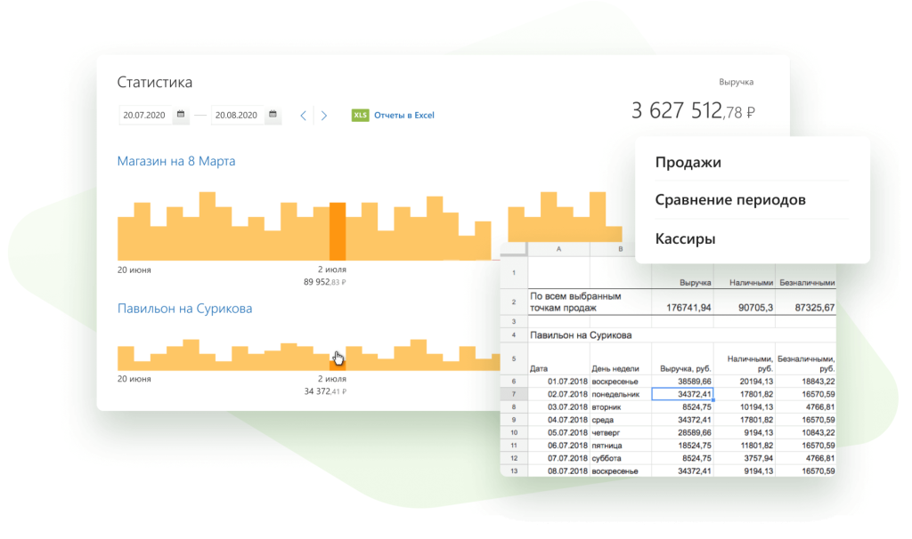This screenshot has height=539, width=912.
Task: Open the Отчеты в Excel link
Action: point(403,116)
